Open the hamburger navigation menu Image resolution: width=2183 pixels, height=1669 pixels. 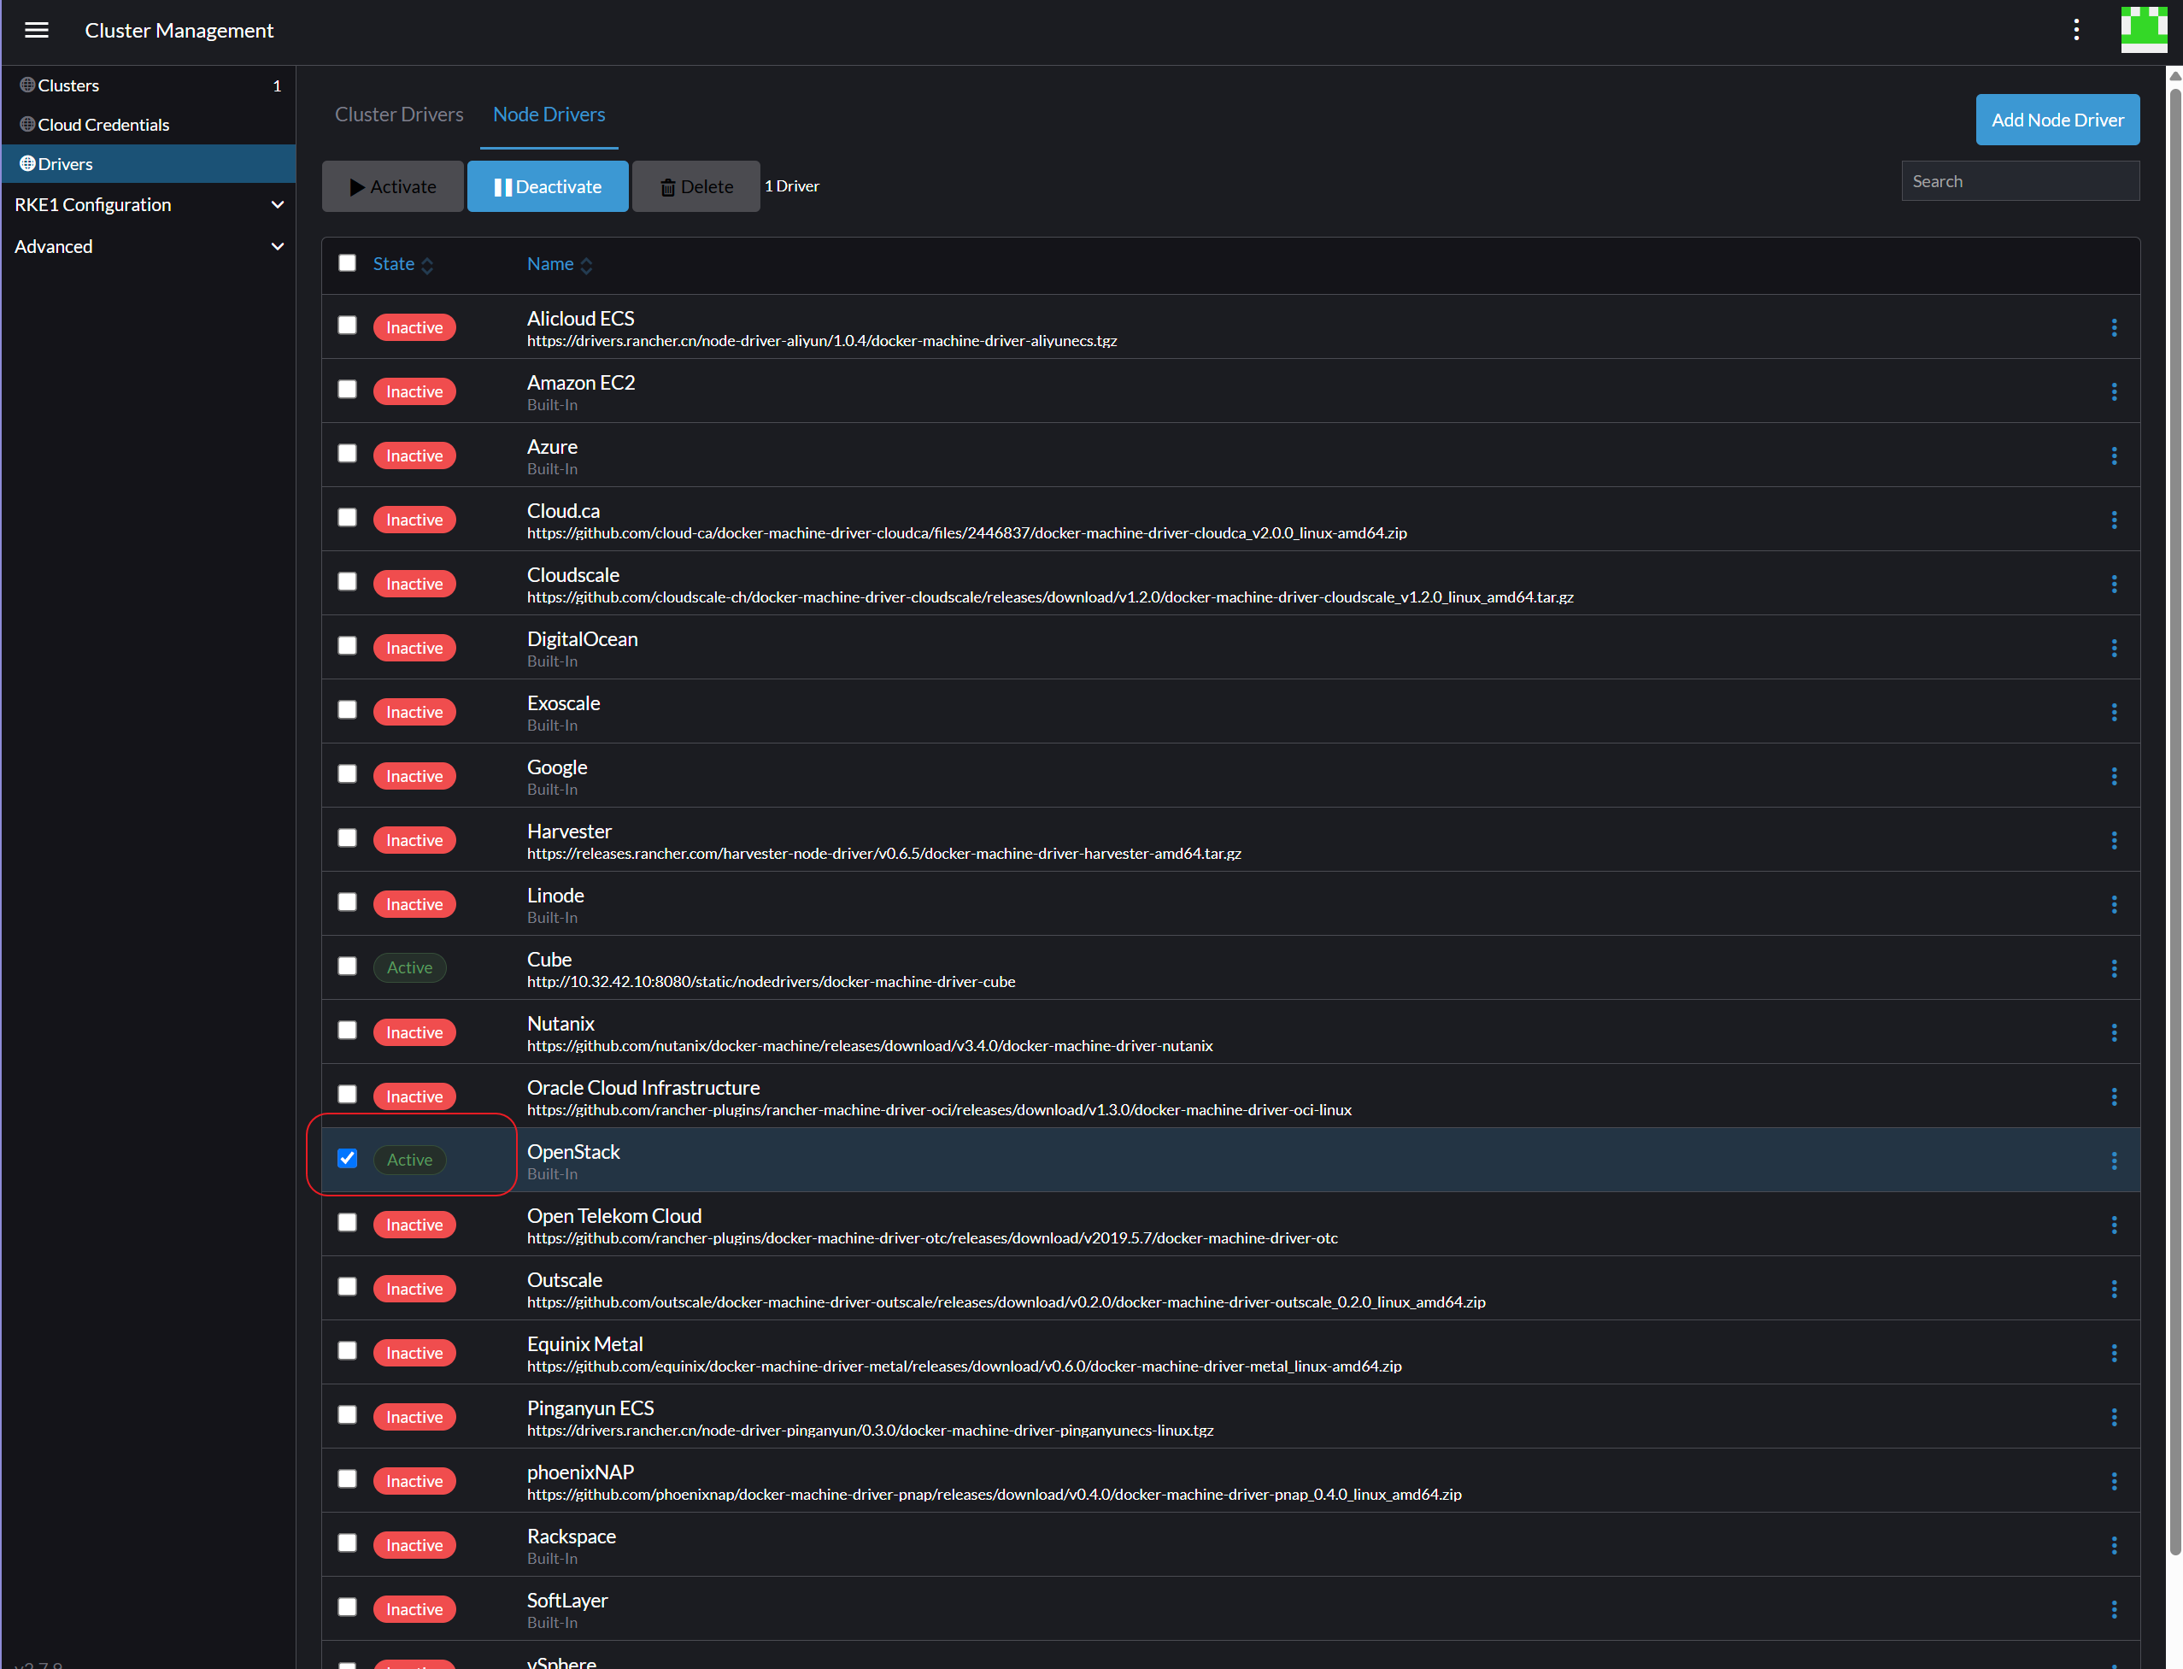pos(37,30)
